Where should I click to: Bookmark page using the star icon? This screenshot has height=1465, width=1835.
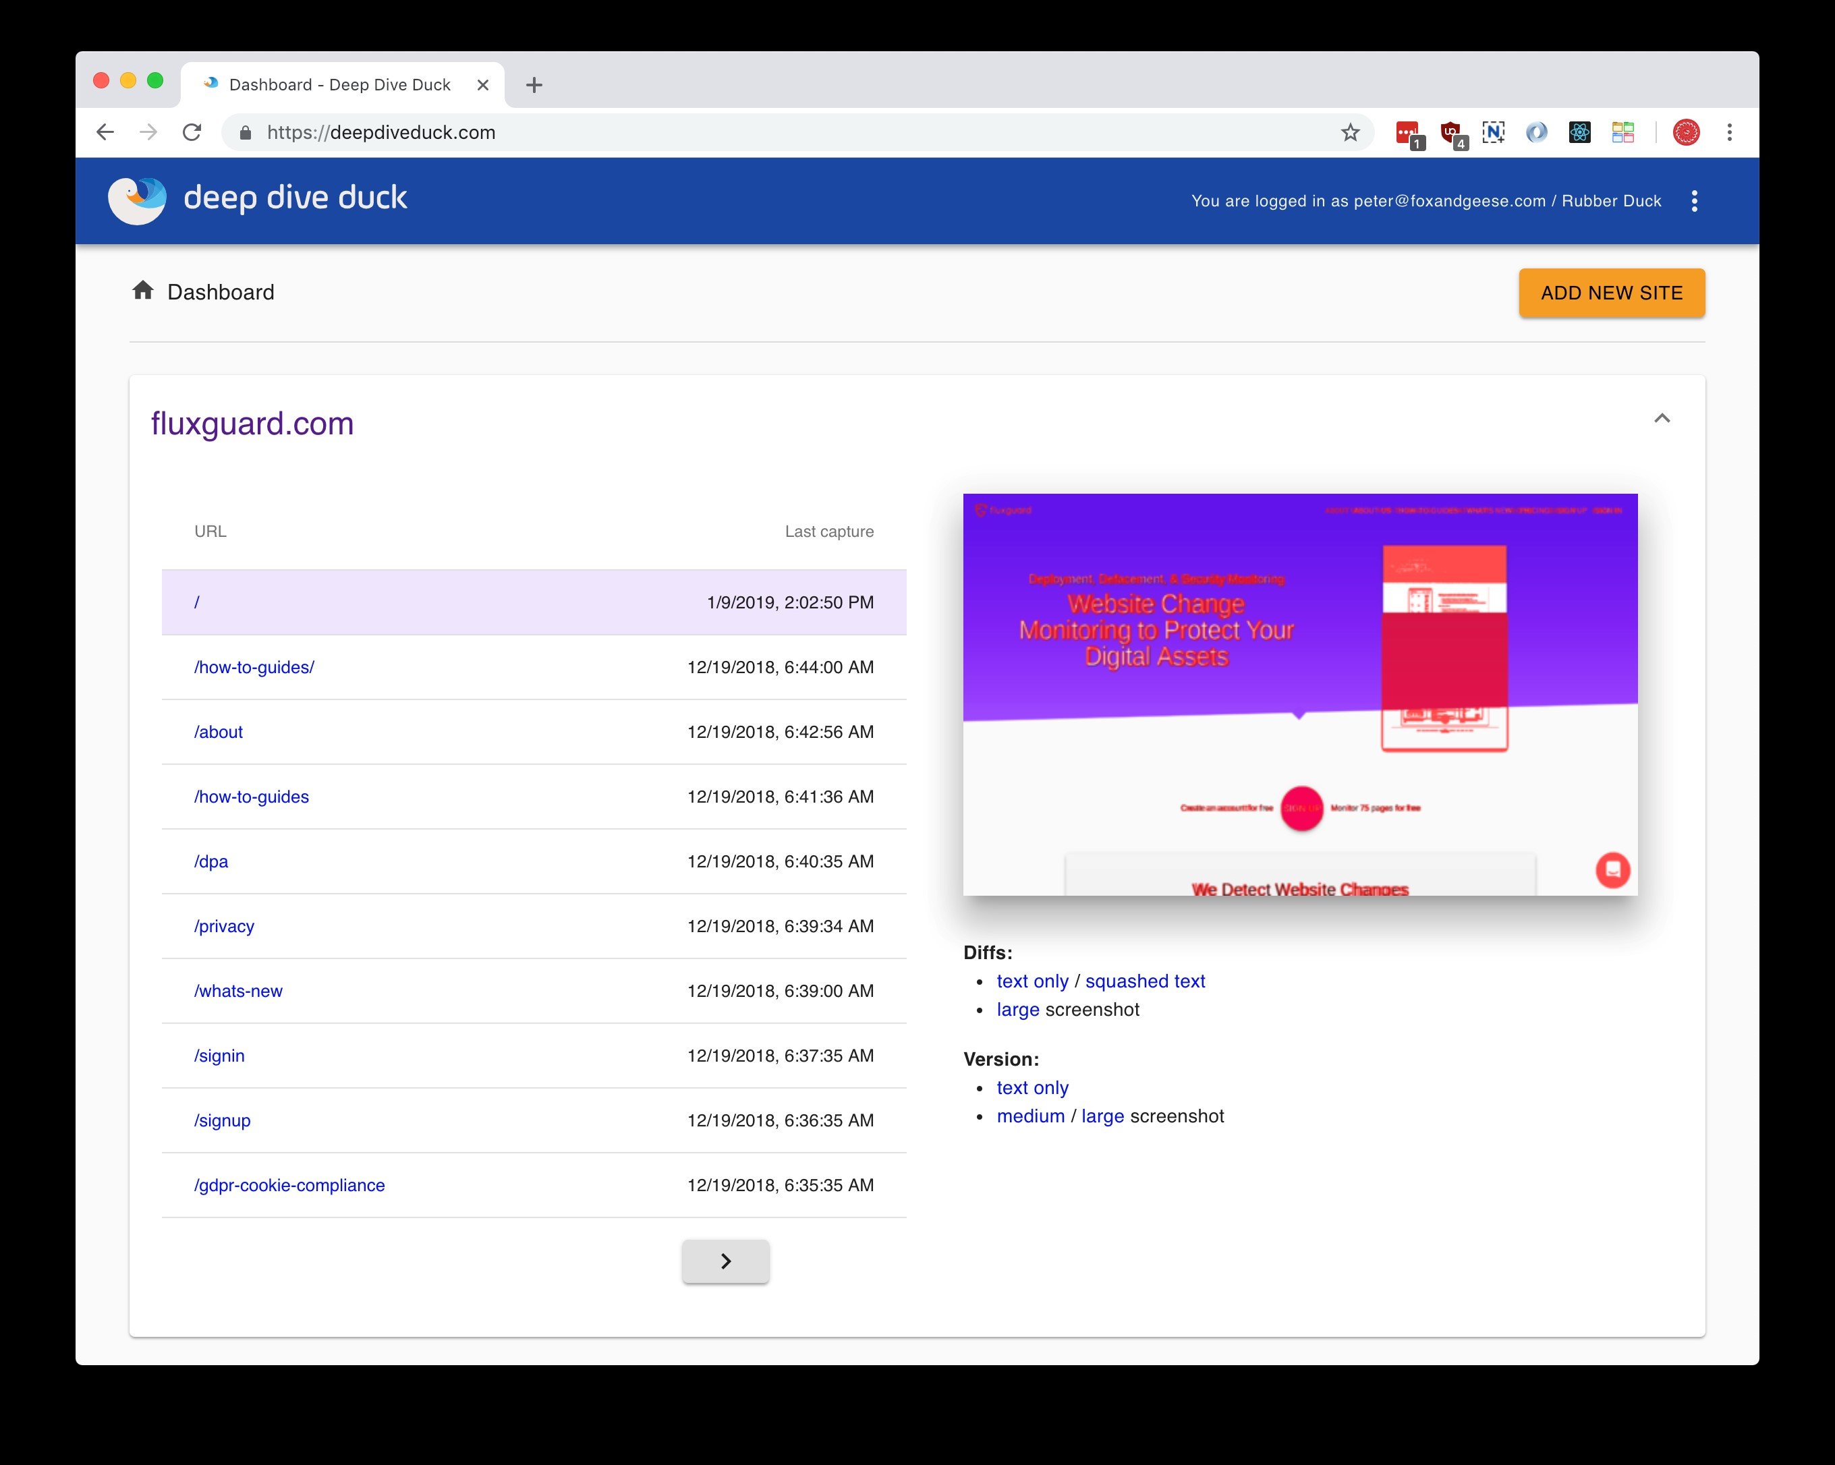coord(1350,132)
